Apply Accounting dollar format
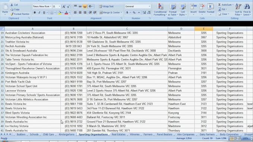This screenshot has width=253, height=142. click(x=127, y=13)
